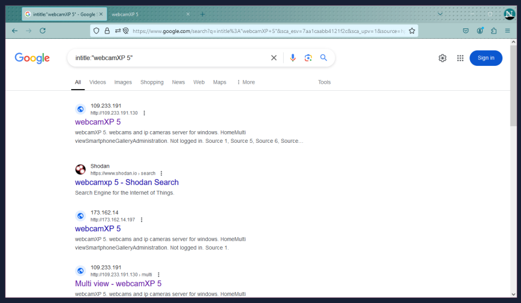Save page to Pocket
The image size is (521, 303).
point(465,31)
